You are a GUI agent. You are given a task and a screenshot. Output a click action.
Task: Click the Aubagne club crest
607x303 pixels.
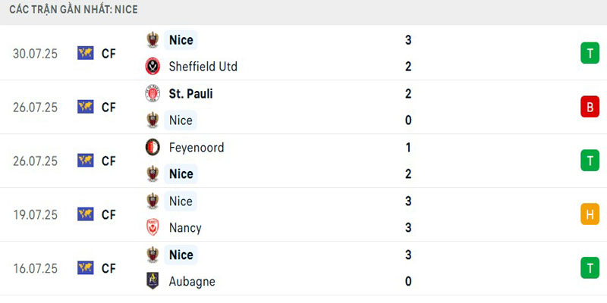tap(153, 282)
